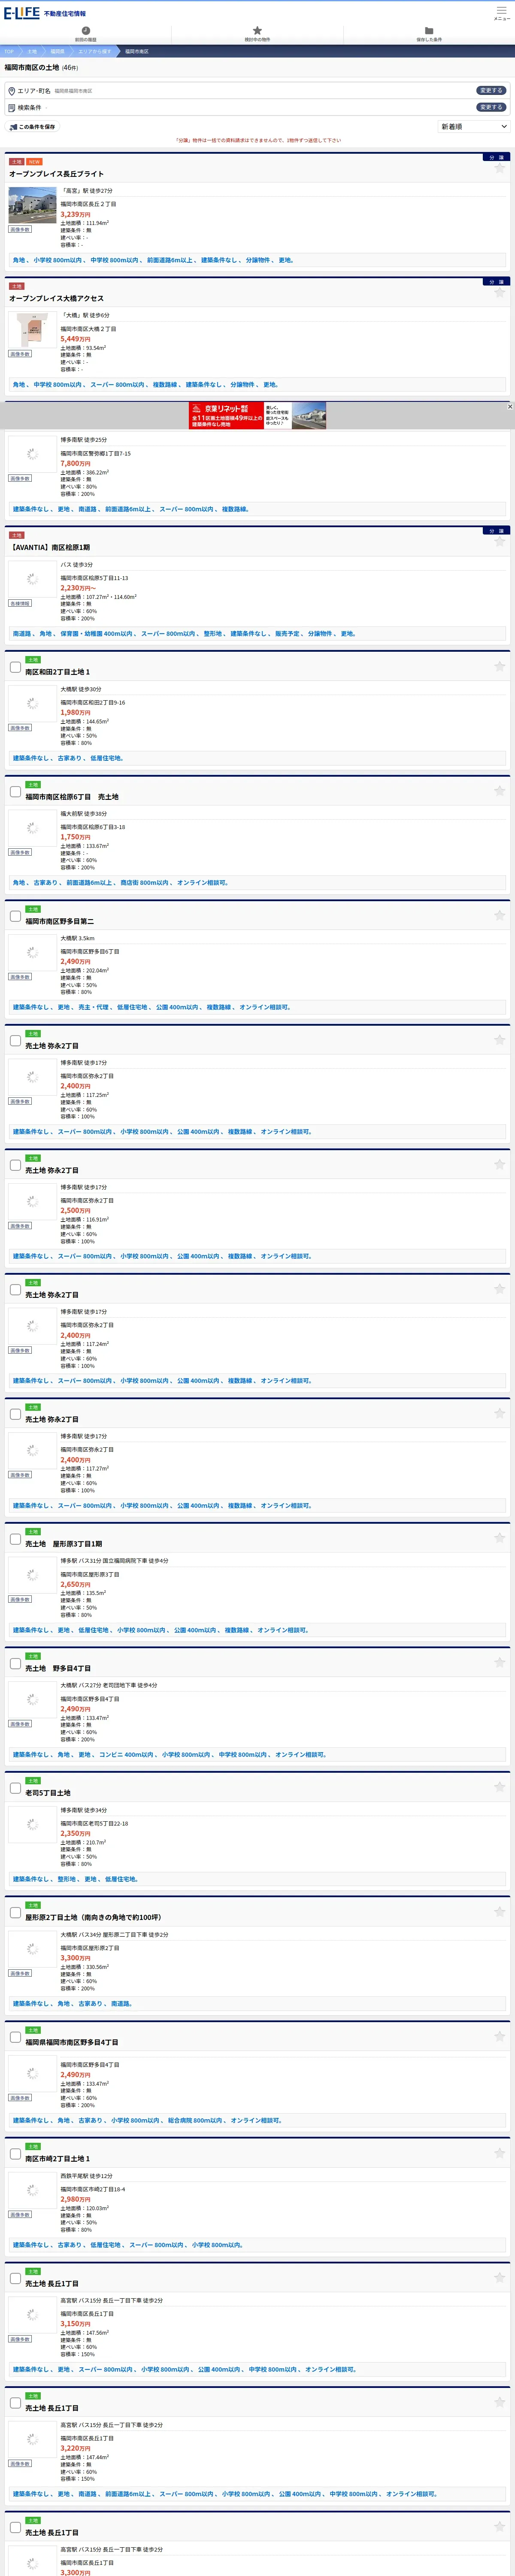The image size is (515, 2576).
Task: Star the 屋形原3丁目1期 listing
Action: point(500,1538)
